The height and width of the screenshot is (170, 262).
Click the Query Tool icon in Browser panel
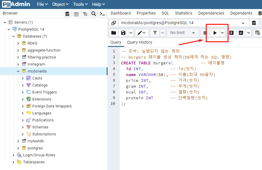(x=68, y=14)
